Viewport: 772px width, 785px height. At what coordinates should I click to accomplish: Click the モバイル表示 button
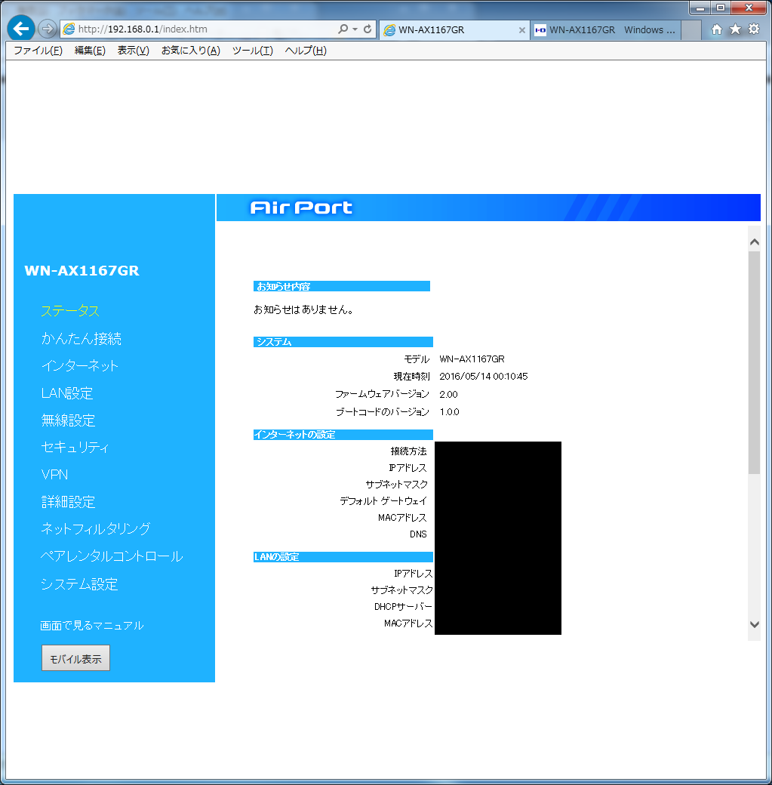tap(75, 658)
